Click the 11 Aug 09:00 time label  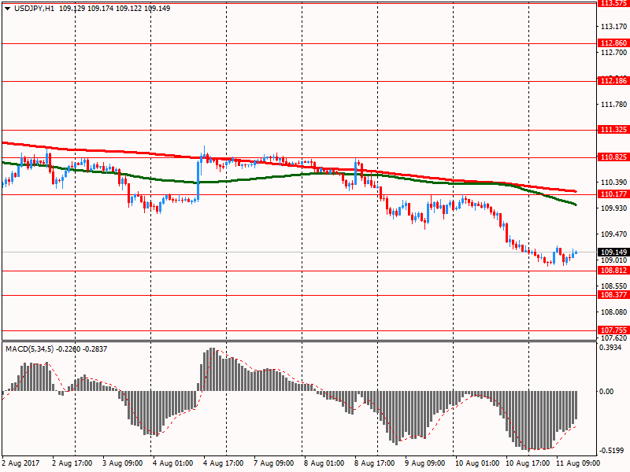578,463
